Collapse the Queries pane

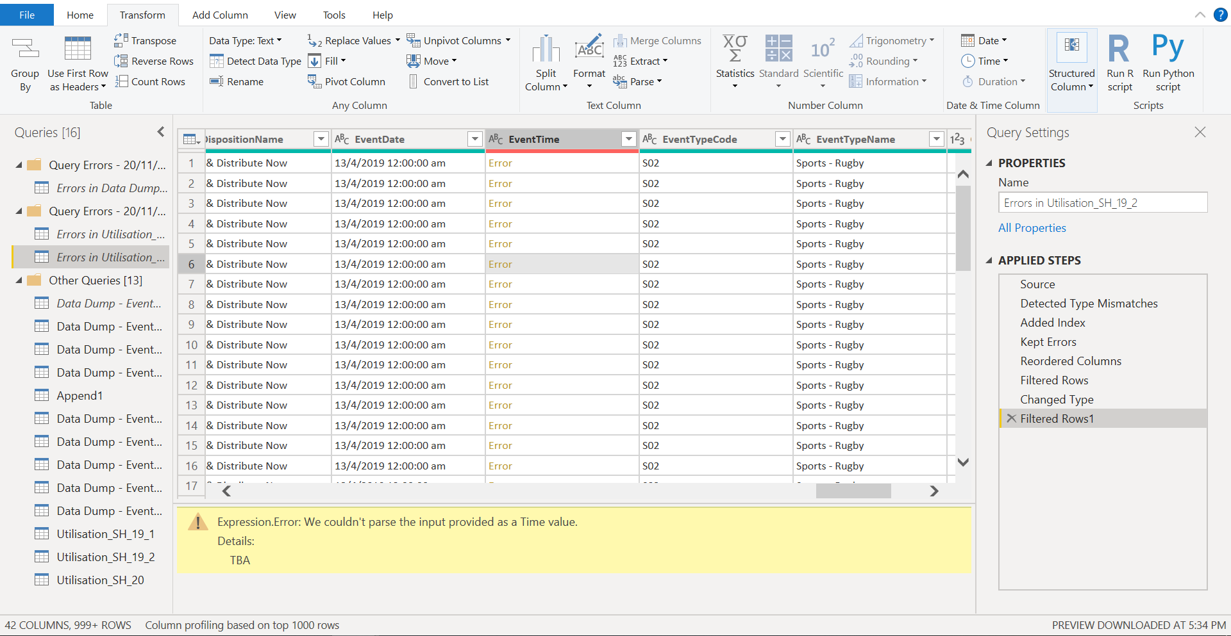(x=160, y=132)
